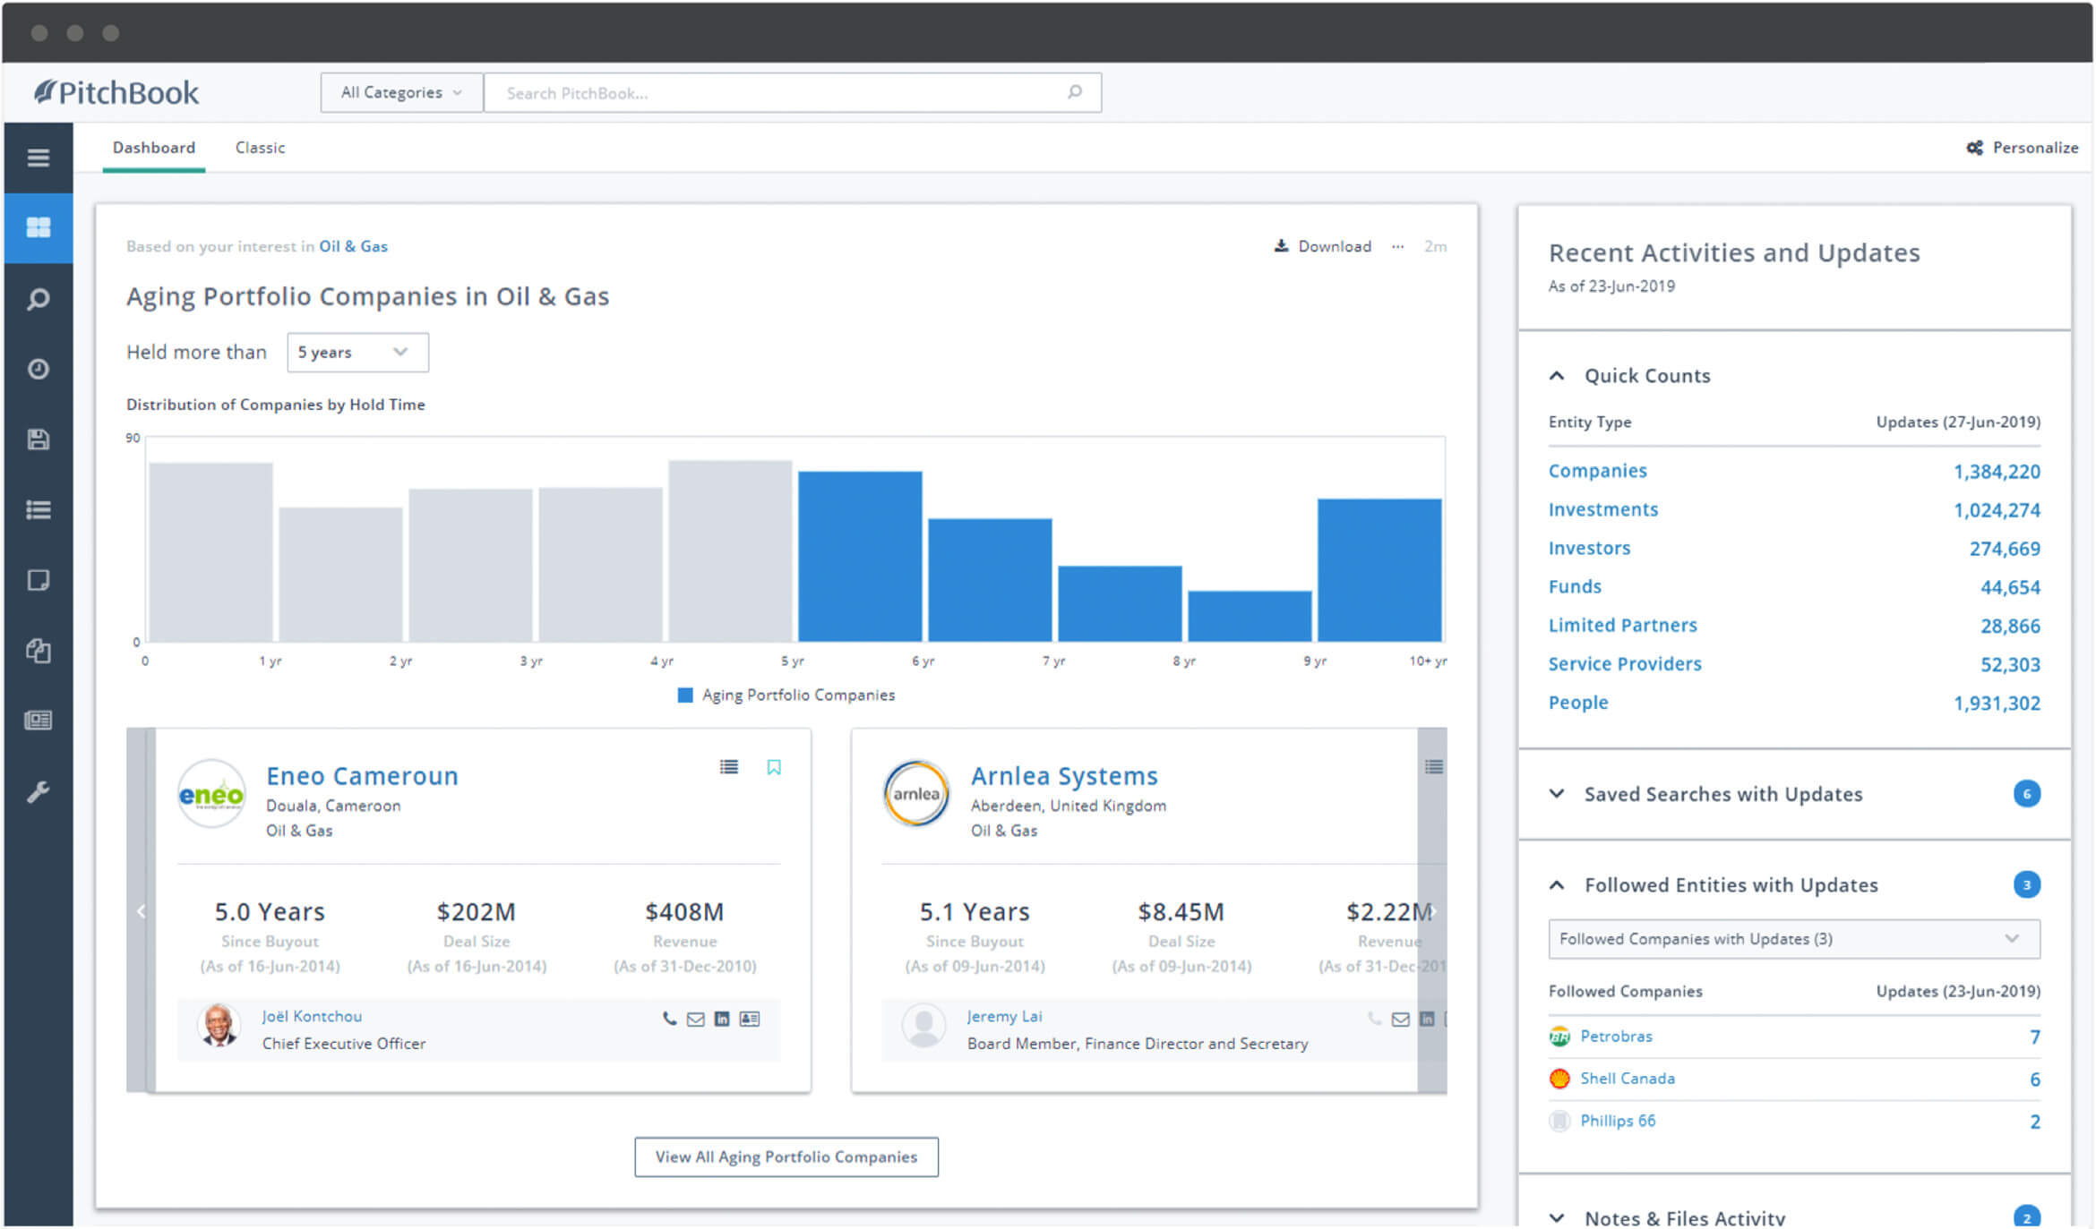Switch to the Classic tab
The image size is (2096, 1229).
coord(260,148)
